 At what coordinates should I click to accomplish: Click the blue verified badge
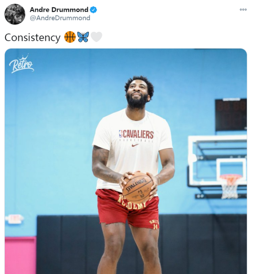[94, 10]
